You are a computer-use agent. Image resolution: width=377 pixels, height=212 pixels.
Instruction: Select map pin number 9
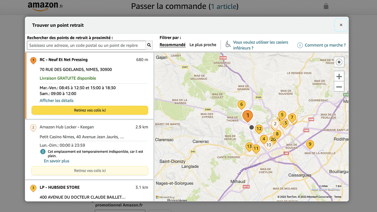[x=310, y=145]
